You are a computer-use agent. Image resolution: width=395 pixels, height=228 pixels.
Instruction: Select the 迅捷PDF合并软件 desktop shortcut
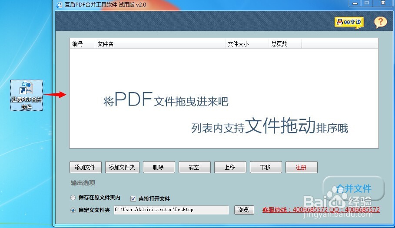[x=27, y=96]
